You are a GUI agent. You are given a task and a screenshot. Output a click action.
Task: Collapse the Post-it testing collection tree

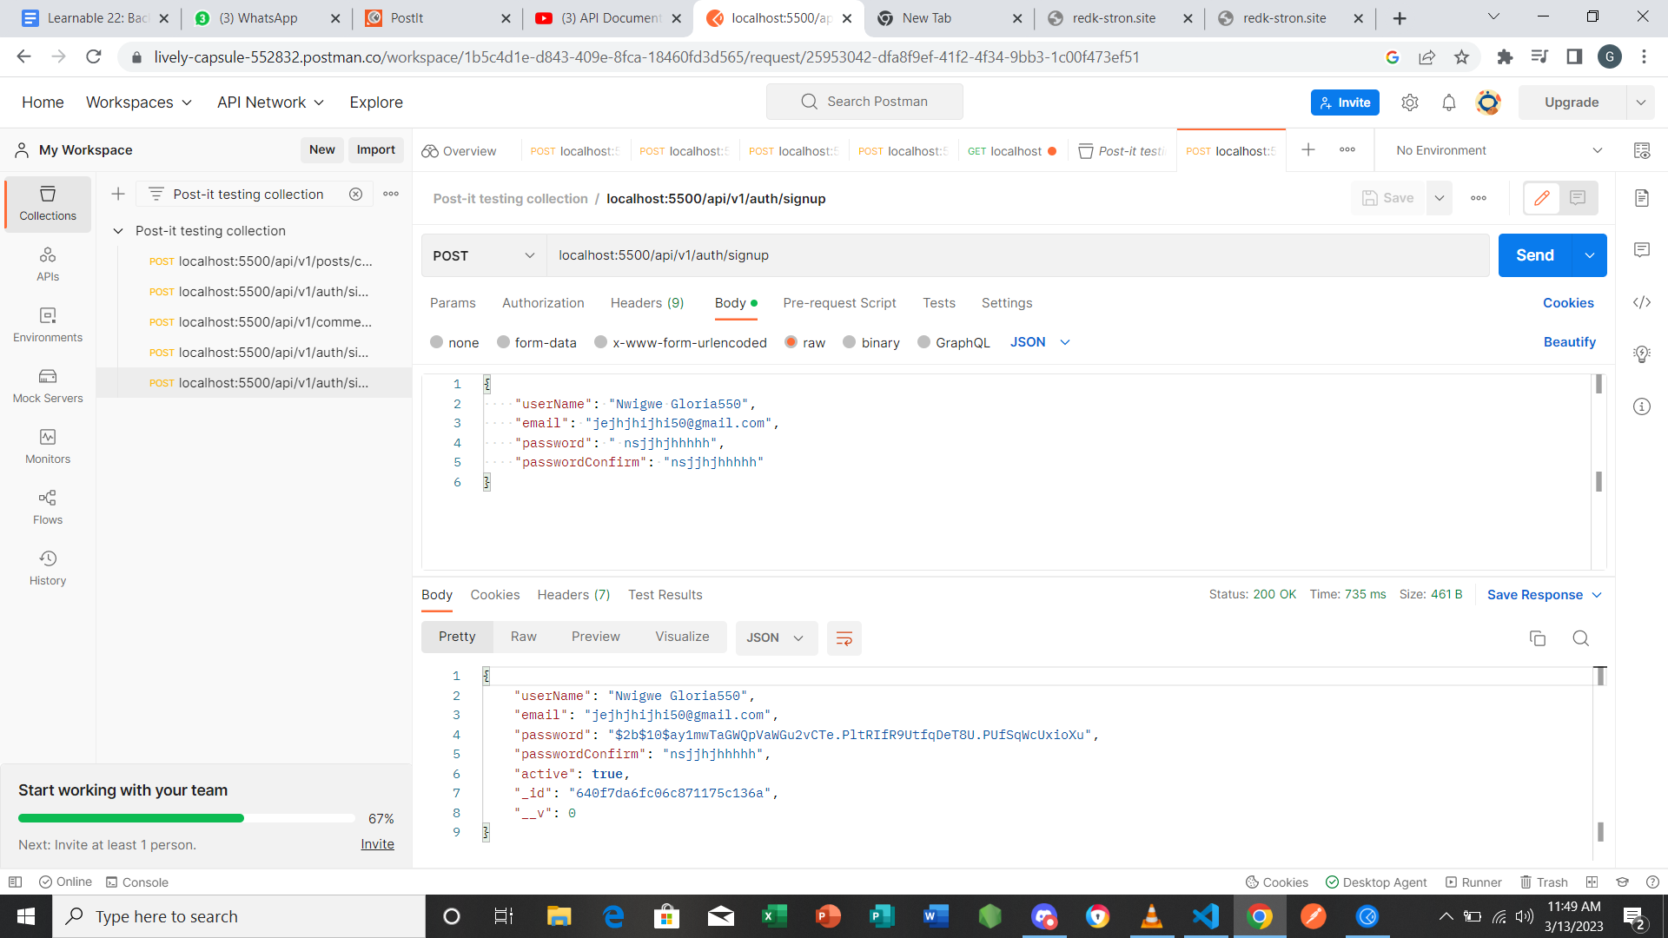click(x=118, y=231)
